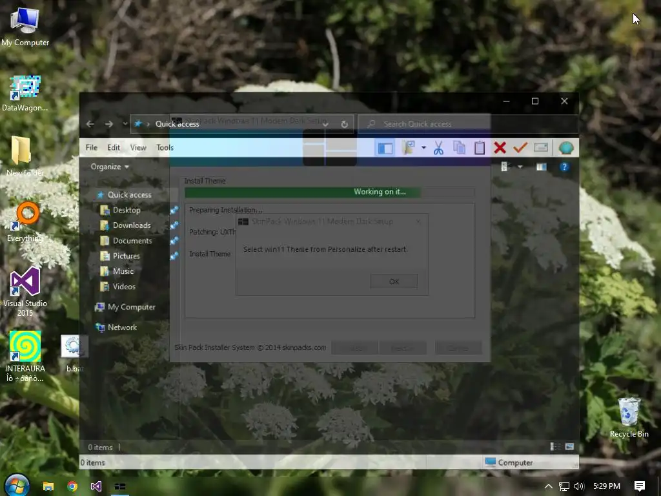Click the SkinPack setup taskbar button
This screenshot has width=661, height=496.
(x=120, y=486)
